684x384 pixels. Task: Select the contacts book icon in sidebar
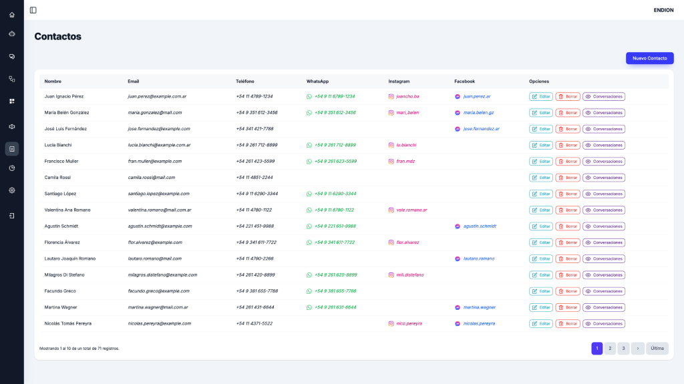point(12,149)
